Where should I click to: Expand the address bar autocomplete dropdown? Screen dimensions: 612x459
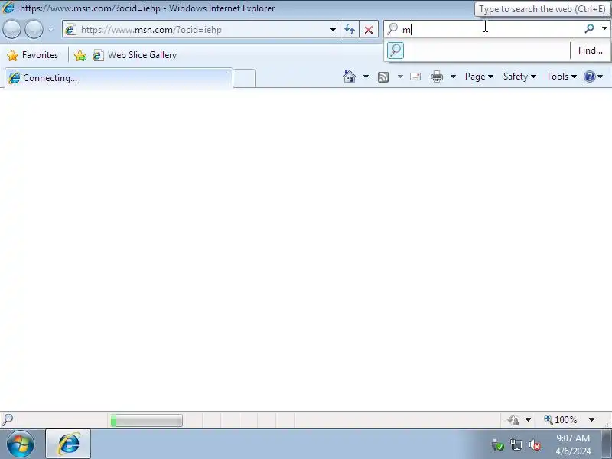(x=333, y=30)
